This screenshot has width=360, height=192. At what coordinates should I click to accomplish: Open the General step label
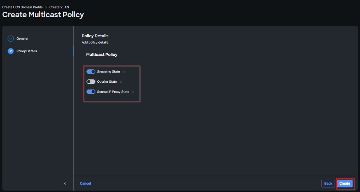(23, 39)
